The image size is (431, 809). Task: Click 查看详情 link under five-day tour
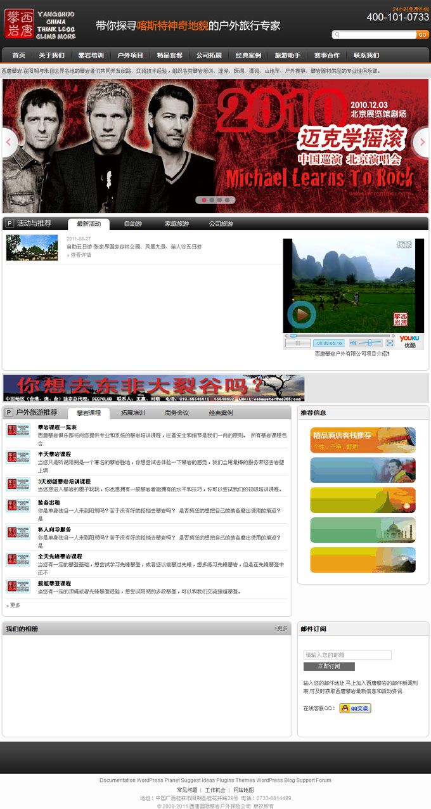click(79, 255)
